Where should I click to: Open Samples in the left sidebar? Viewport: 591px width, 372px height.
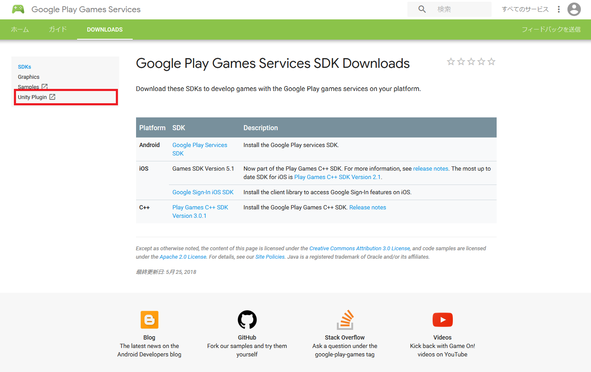click(x=28, y=87)
